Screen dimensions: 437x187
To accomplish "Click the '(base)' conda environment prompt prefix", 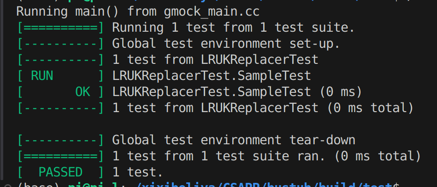I will 39,186.
